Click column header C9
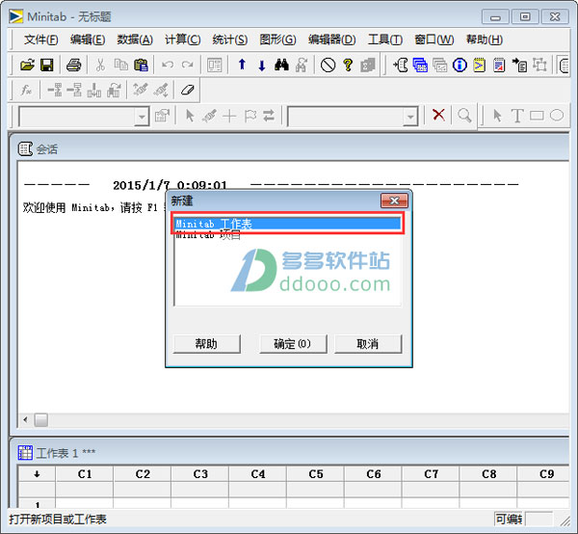Image resolution: width=578 pixels, height=534 pixels. pyautogui.click(x=543, y=474)
